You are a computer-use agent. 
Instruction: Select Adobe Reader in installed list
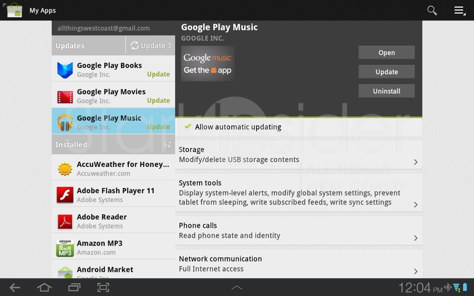tap(113, 221)
